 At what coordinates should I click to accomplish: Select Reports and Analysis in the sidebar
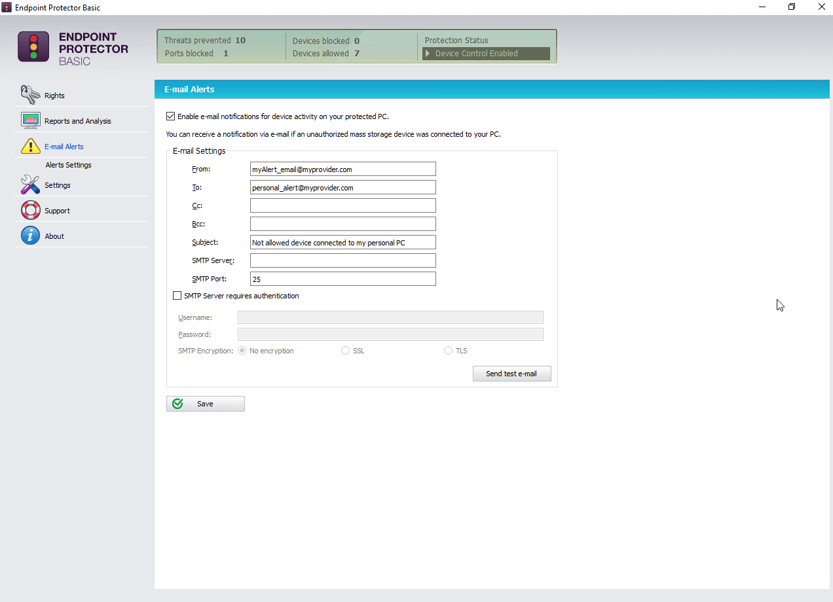pyautogui.click(x=77, y=120)
